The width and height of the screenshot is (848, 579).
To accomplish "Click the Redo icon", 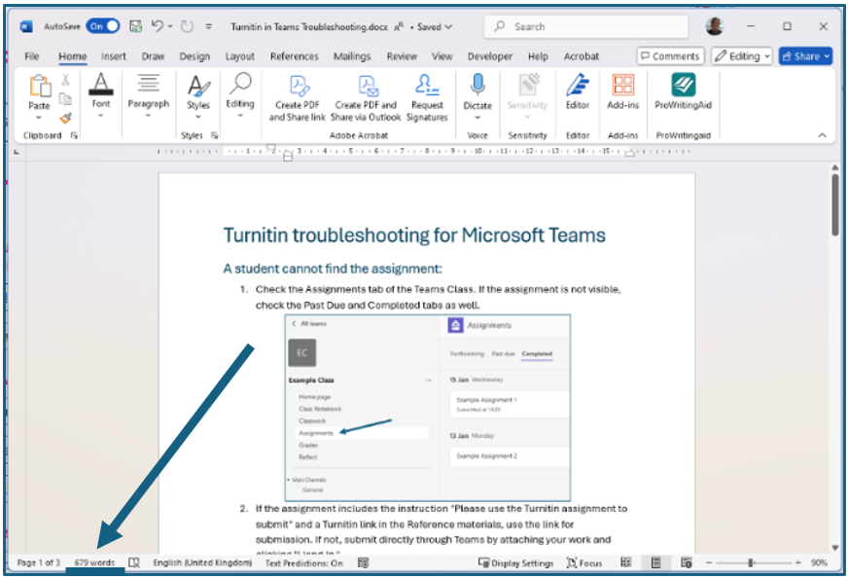I will pos(187,26).
